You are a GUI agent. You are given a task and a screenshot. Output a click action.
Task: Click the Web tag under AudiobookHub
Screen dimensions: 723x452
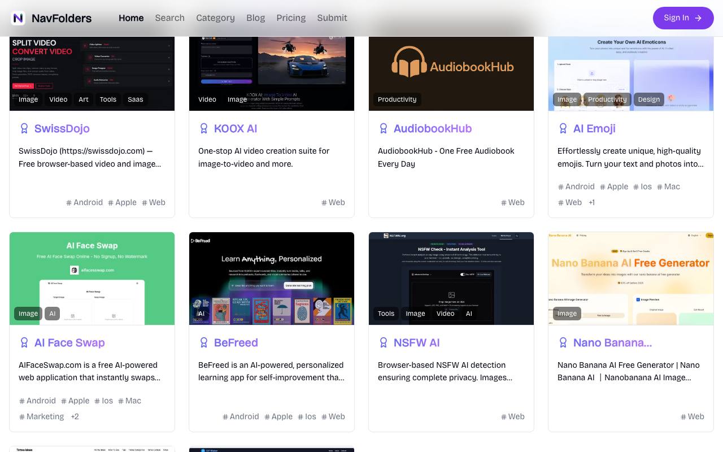coord(513,202)
